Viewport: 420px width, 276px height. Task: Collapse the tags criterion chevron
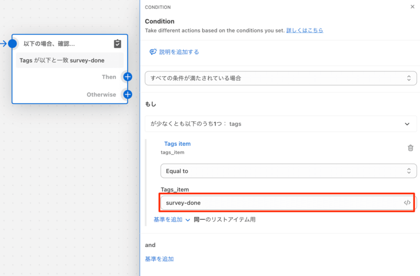407,124
